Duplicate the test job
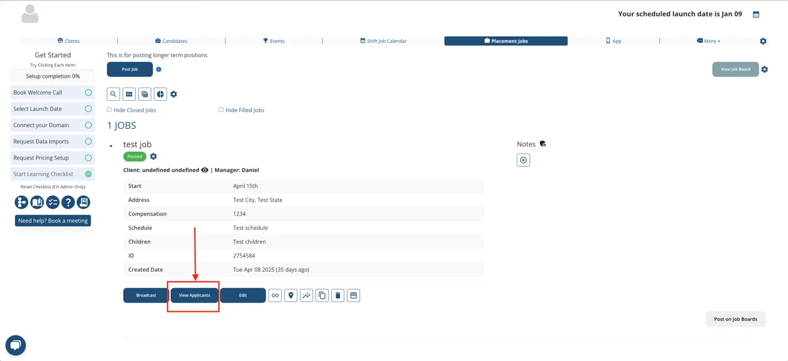Viewport: 788px width, 361px height. pyautogui.click(x=322, y=295)
